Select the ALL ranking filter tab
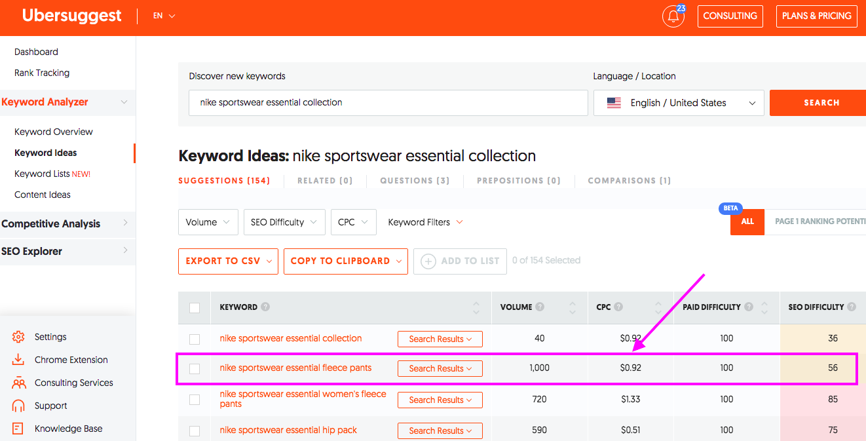 tap(747, 221)
